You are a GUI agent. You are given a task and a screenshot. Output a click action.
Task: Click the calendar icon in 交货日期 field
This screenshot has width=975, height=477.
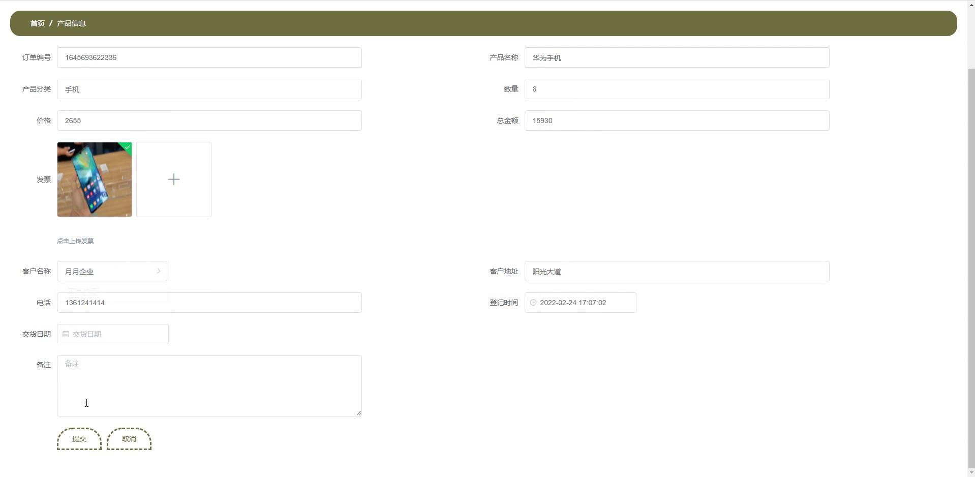pyautogui.click(x=66, y=334)
